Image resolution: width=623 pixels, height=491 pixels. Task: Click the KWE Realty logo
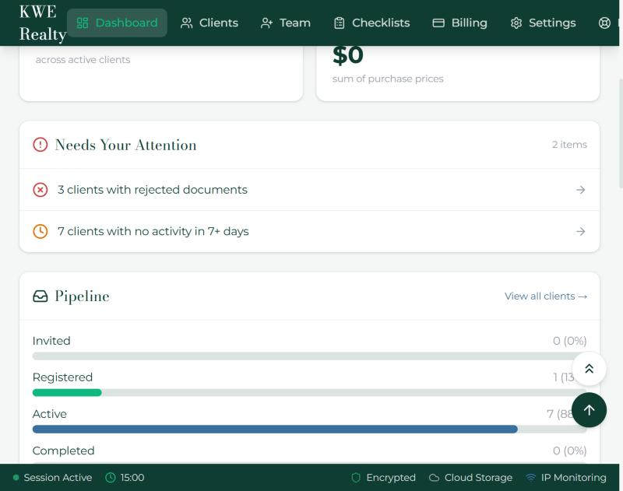pyautogui.click(x=42, y=23)
